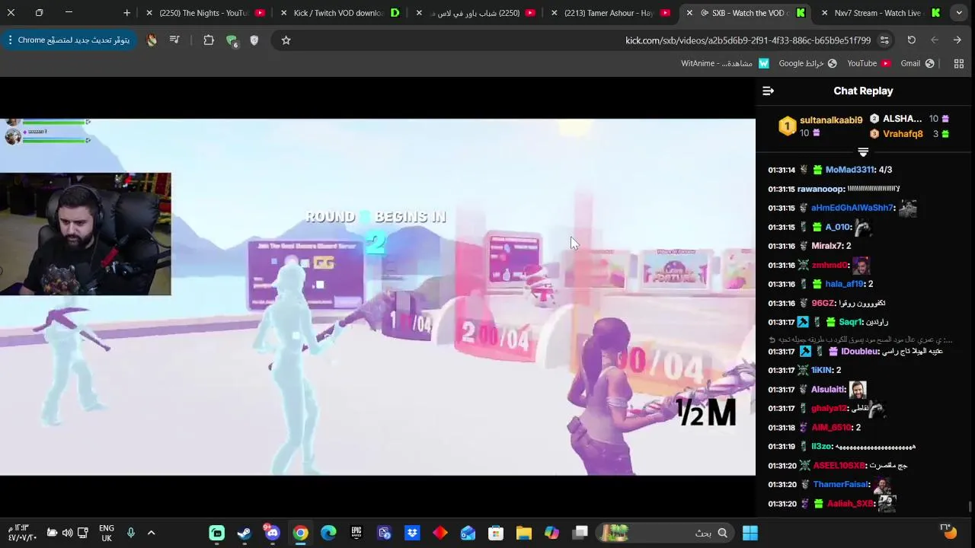Click ghalya12 username in chat
The image size is (975, 548).
[830, 409]
